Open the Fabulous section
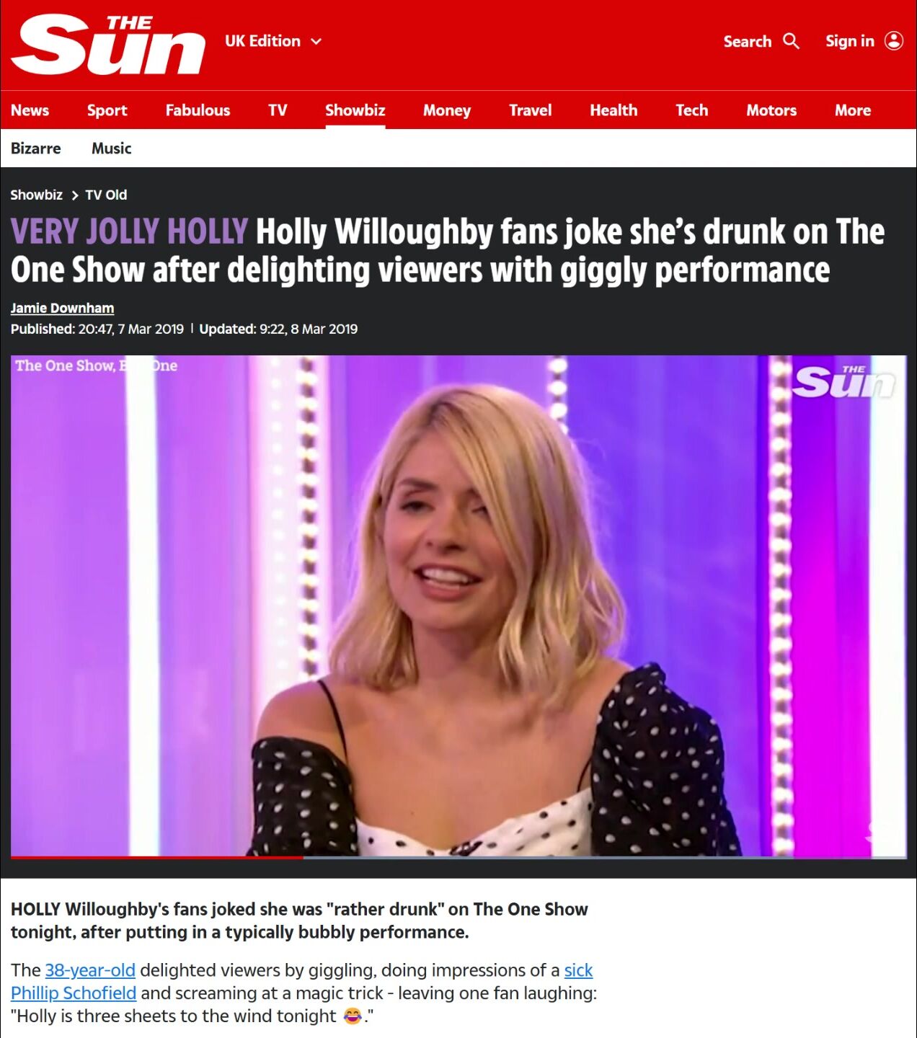The width and height of the screenshot is (917, 1038). pos(198,110)
